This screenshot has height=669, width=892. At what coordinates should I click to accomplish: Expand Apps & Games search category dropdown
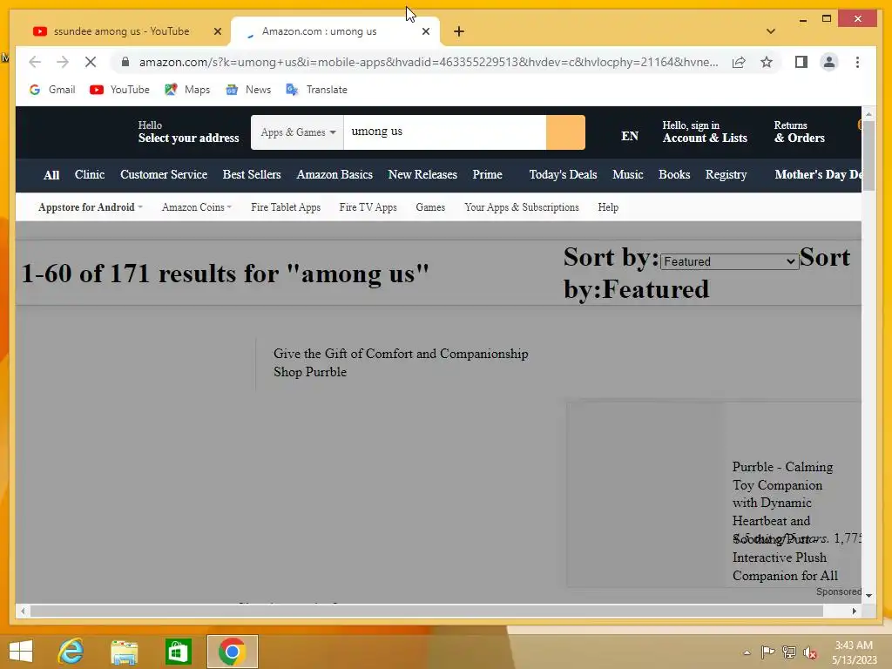click(298, 132)
